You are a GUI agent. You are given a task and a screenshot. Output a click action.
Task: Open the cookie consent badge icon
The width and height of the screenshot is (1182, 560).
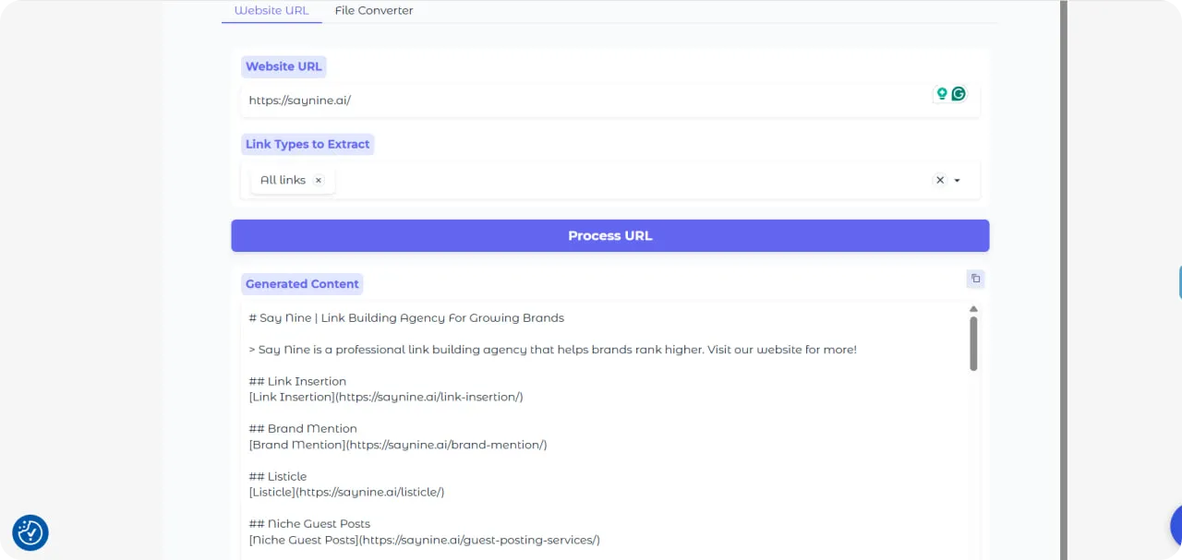point(30,532)
